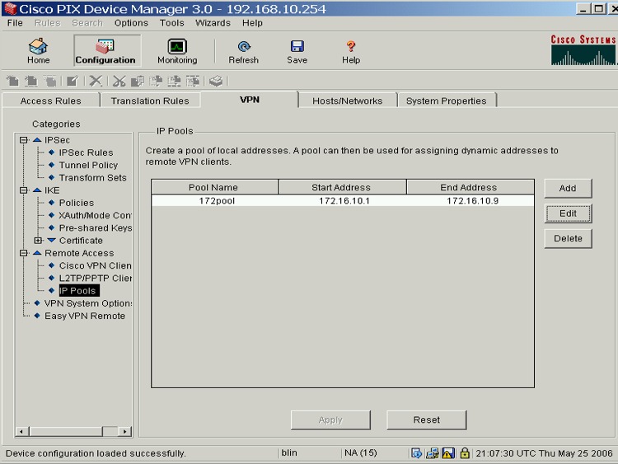This screenshot has width=618, height=464.
Task: Click the Start Address column header
Action: pos(341,187)
